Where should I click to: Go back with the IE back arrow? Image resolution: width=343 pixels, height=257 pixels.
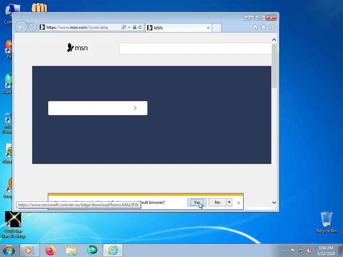(21, 27)
